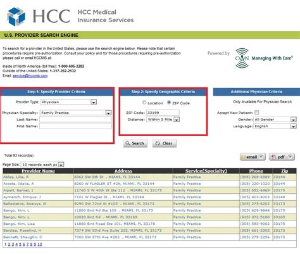The image size is (300, 254).
Task: Click phone number (305) 661-2002
Action: point(255,231)
